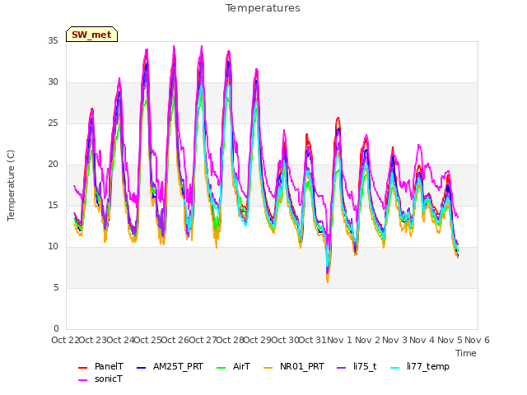The image size is (527, 395).
Task: Click the SW_met label box
Action: click(x=91, y=35)
